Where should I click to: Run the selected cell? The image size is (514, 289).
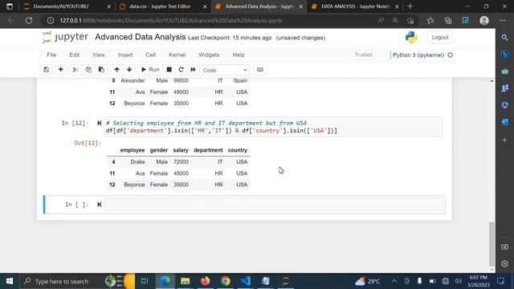150,70
